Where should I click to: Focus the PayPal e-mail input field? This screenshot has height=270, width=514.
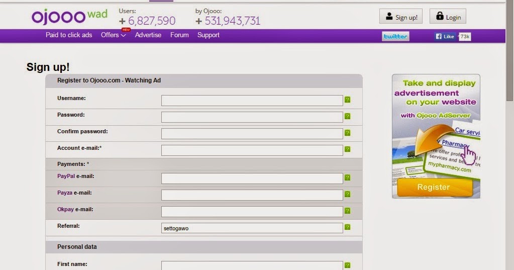pos(252,178)
